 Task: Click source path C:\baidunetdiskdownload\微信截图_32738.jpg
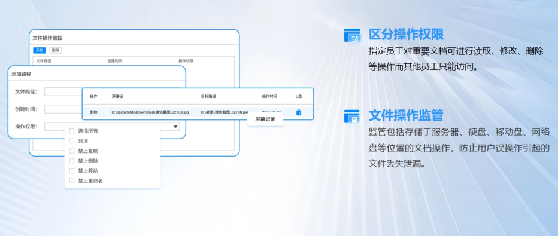click(150, 112)
